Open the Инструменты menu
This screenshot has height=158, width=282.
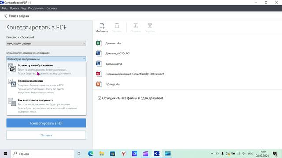coord(36,8)
